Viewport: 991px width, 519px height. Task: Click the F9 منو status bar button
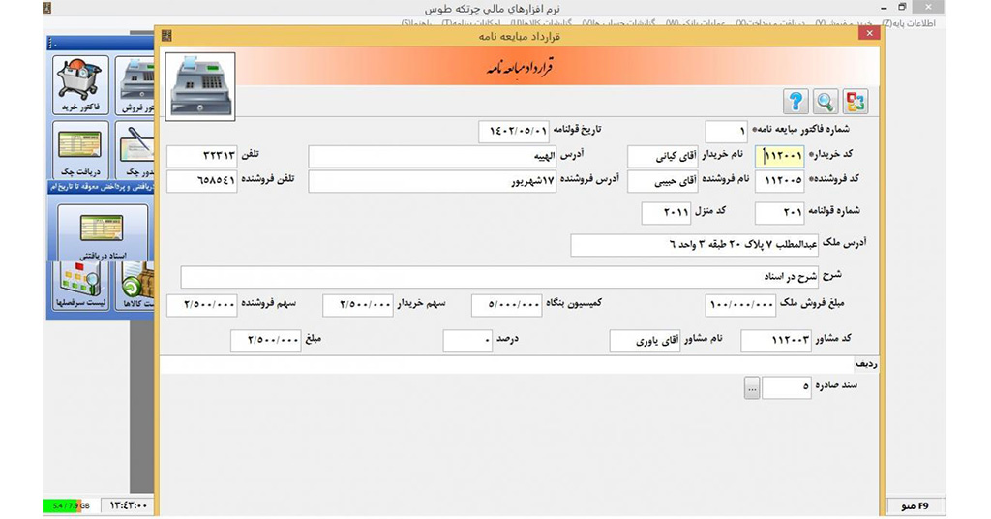[x=915, y=505]
